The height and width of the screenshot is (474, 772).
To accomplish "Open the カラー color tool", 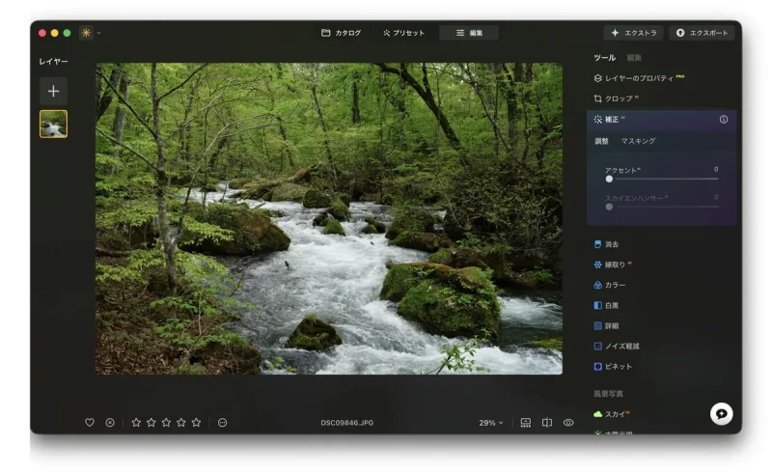I will 614,285.
